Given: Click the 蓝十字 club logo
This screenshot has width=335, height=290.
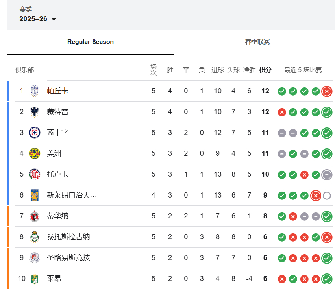Looking at the screenshot, I should coord(35,133).
